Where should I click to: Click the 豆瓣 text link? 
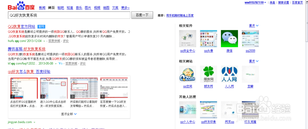[x=250, y=86]
